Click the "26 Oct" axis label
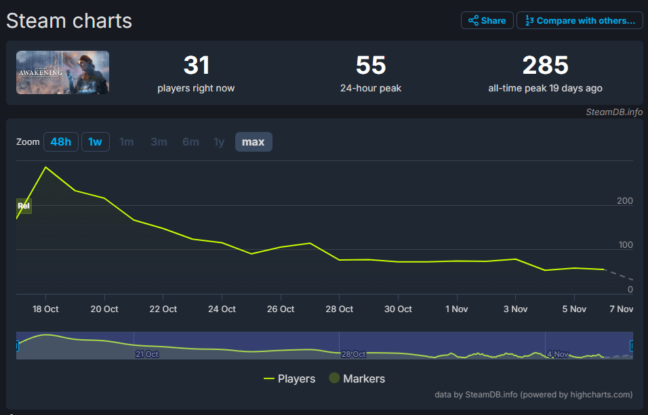The width and height of the screenshot is (648, 415). [x=281, y=309]
